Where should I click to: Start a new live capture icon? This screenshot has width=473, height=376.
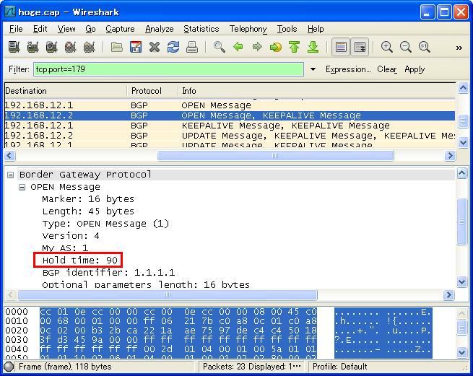pyautogui.click(x=51, y=47)
